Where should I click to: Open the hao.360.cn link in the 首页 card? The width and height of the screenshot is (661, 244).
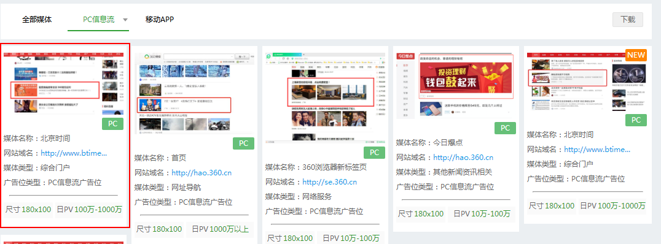coord(201,172)
